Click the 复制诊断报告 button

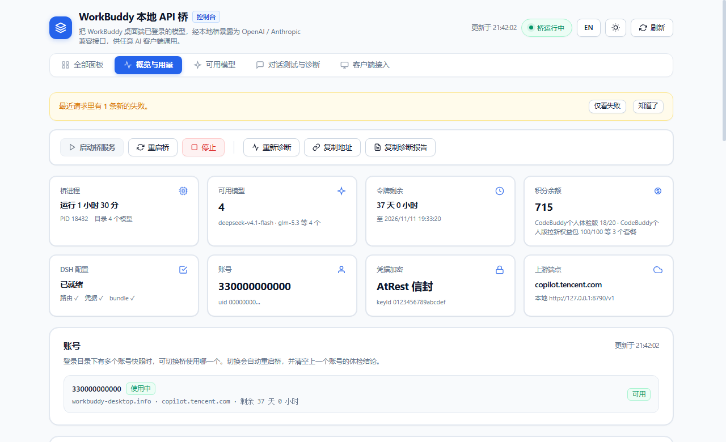pos(400,147)
